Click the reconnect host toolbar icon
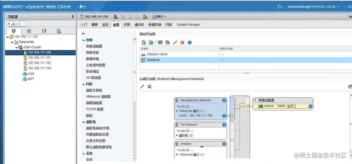Viewport: 352px width, 164px height. click(145, 17)
